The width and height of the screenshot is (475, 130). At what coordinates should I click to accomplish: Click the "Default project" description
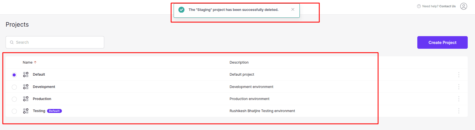(242, 75)
